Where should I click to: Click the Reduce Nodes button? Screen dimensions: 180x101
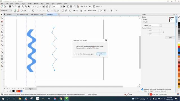[x=92, y=11]
